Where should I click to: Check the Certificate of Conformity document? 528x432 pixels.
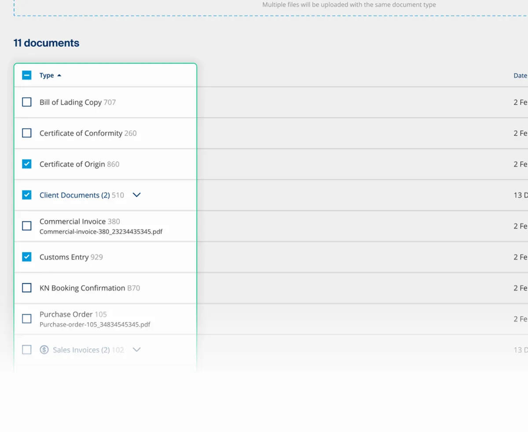(26, 133)
